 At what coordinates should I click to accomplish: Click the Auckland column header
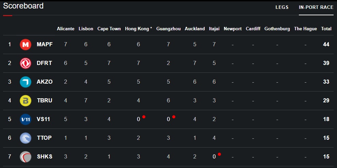(x=195, y=29)
